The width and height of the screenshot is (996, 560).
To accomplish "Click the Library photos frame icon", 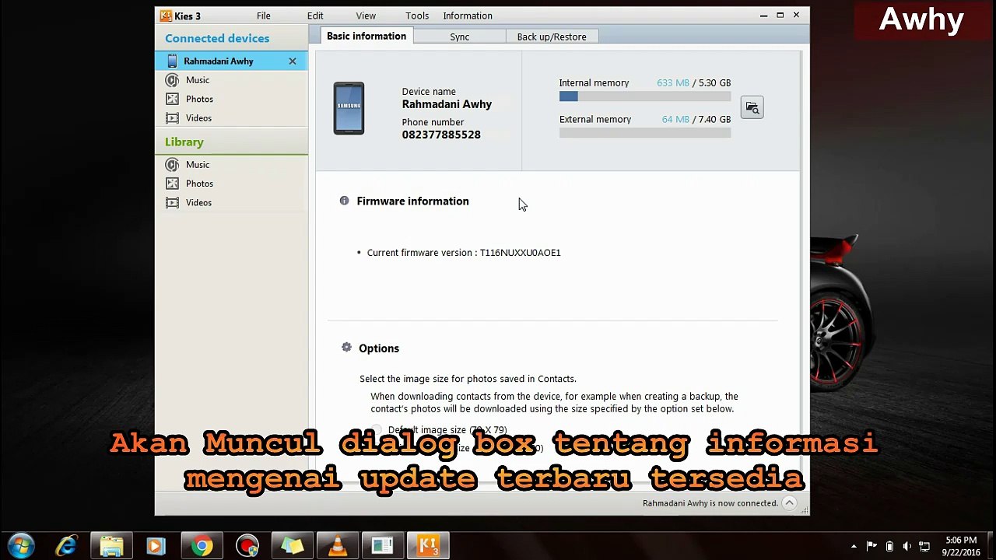I will click(172, 184).
